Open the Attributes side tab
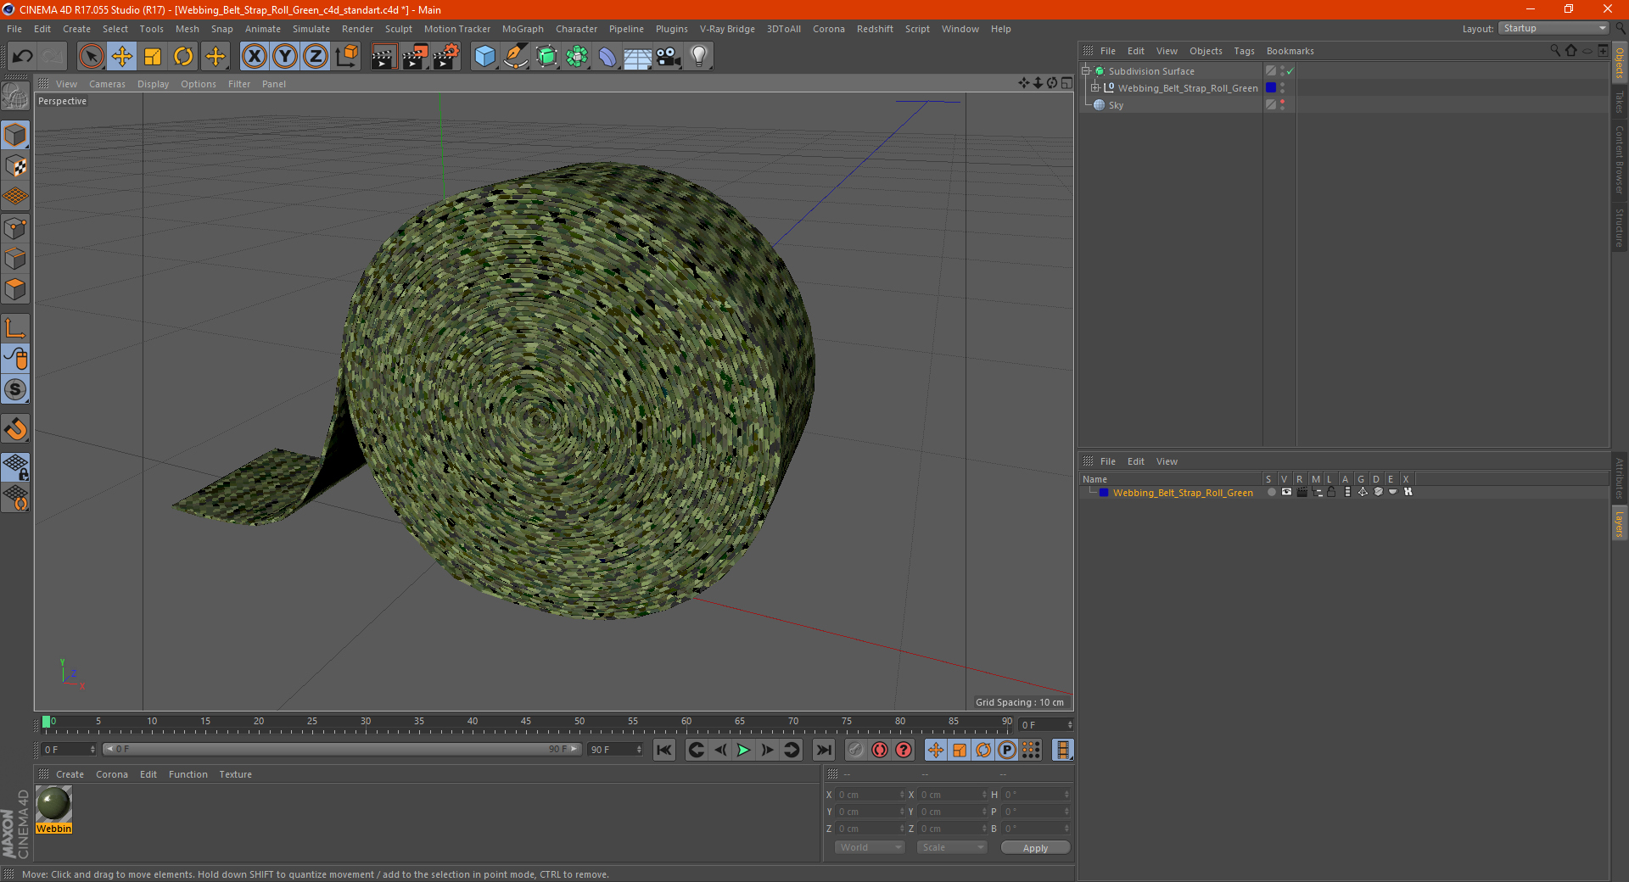This screenshot has width=1629, height=882. [1620, 478]
